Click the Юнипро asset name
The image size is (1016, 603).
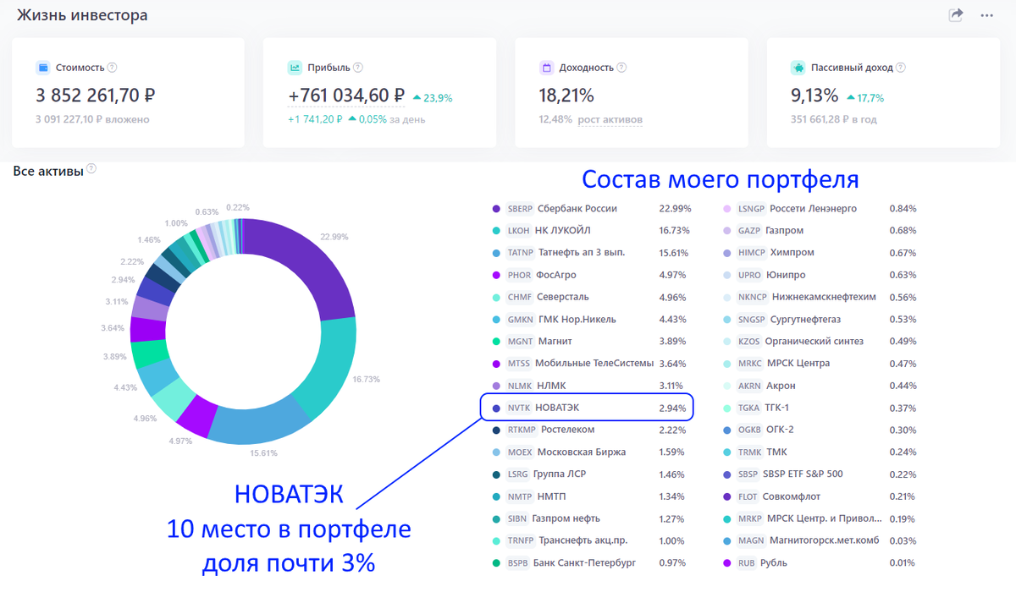pos(786,275)
